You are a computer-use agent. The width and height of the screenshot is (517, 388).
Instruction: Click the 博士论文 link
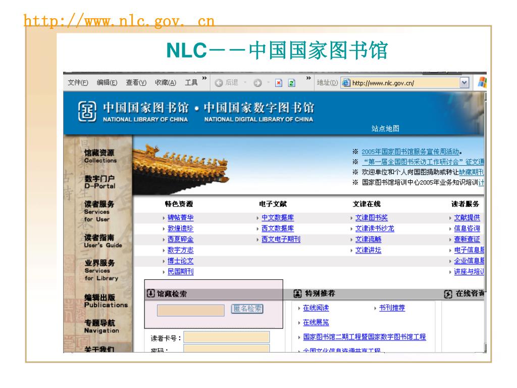pyautogui.click(x=180, y=261)
